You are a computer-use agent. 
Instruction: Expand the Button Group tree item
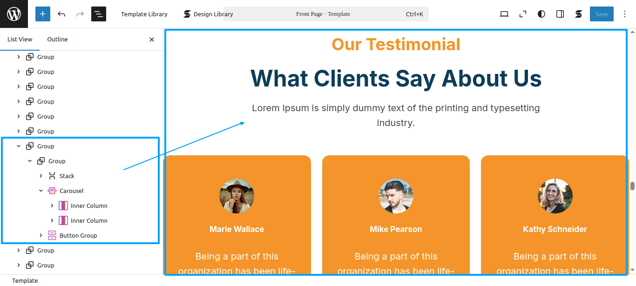(41, 235)
